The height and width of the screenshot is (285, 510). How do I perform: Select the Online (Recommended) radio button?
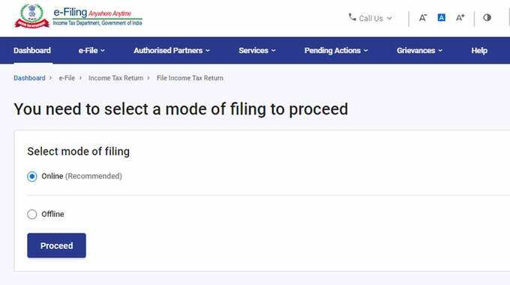click(x=31, y=177)
